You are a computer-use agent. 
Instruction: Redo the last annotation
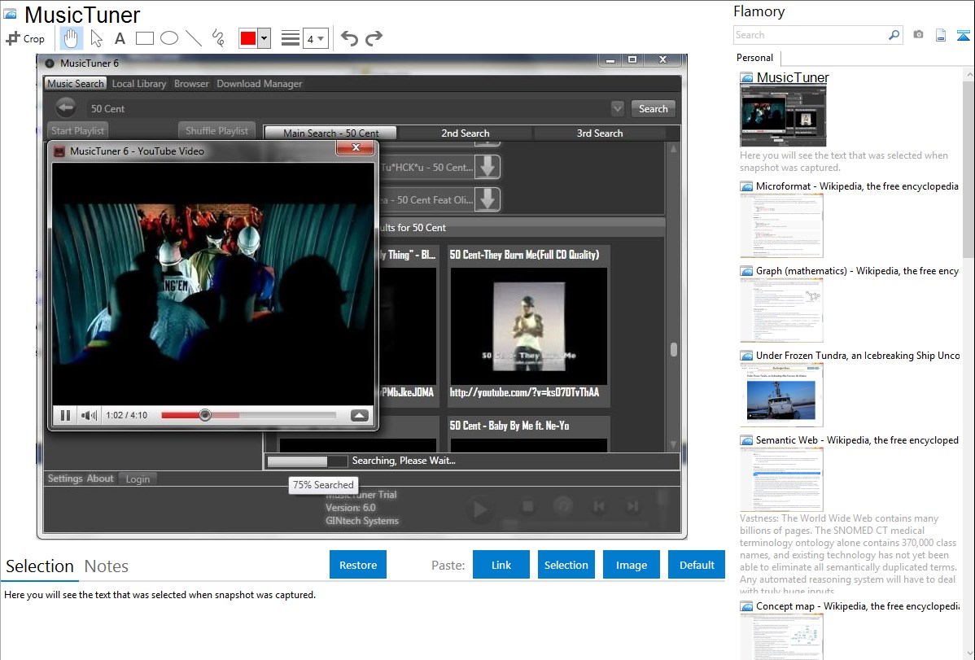(x=374, y=38)
